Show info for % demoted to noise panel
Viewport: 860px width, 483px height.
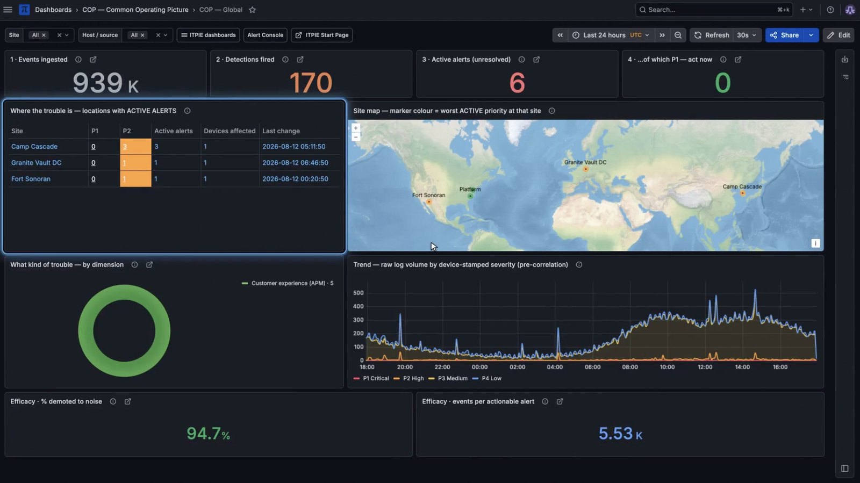(113, 401)
